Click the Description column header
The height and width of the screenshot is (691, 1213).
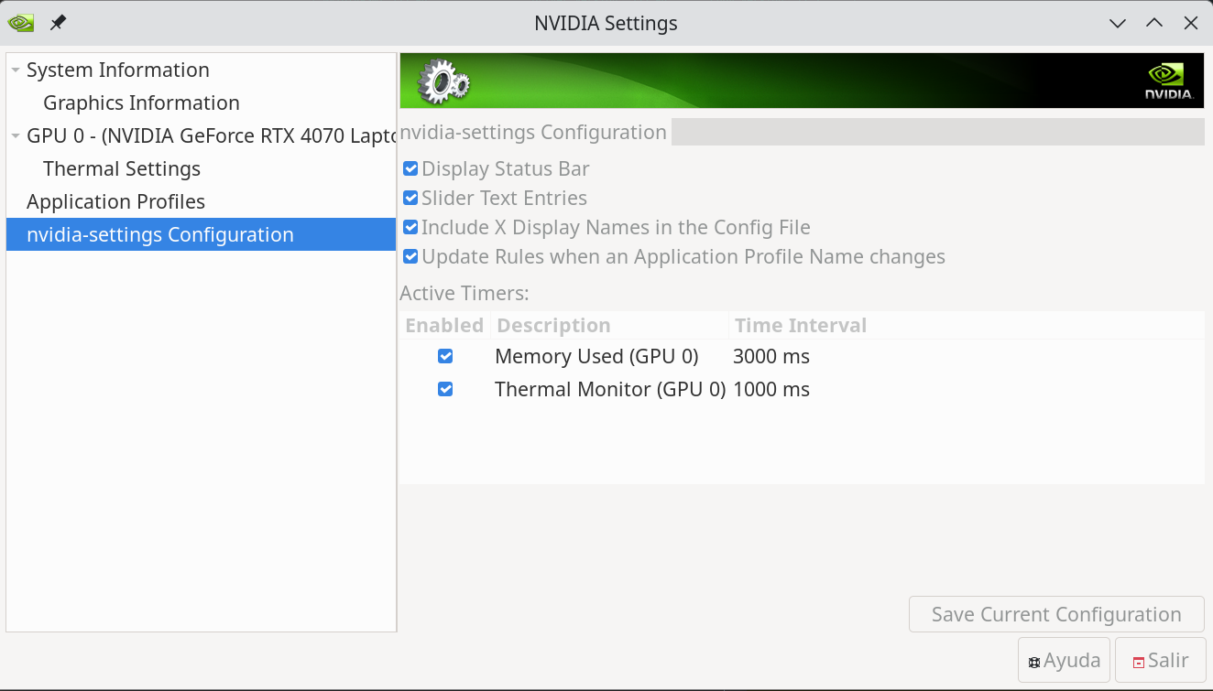click(x=609, y=326)
